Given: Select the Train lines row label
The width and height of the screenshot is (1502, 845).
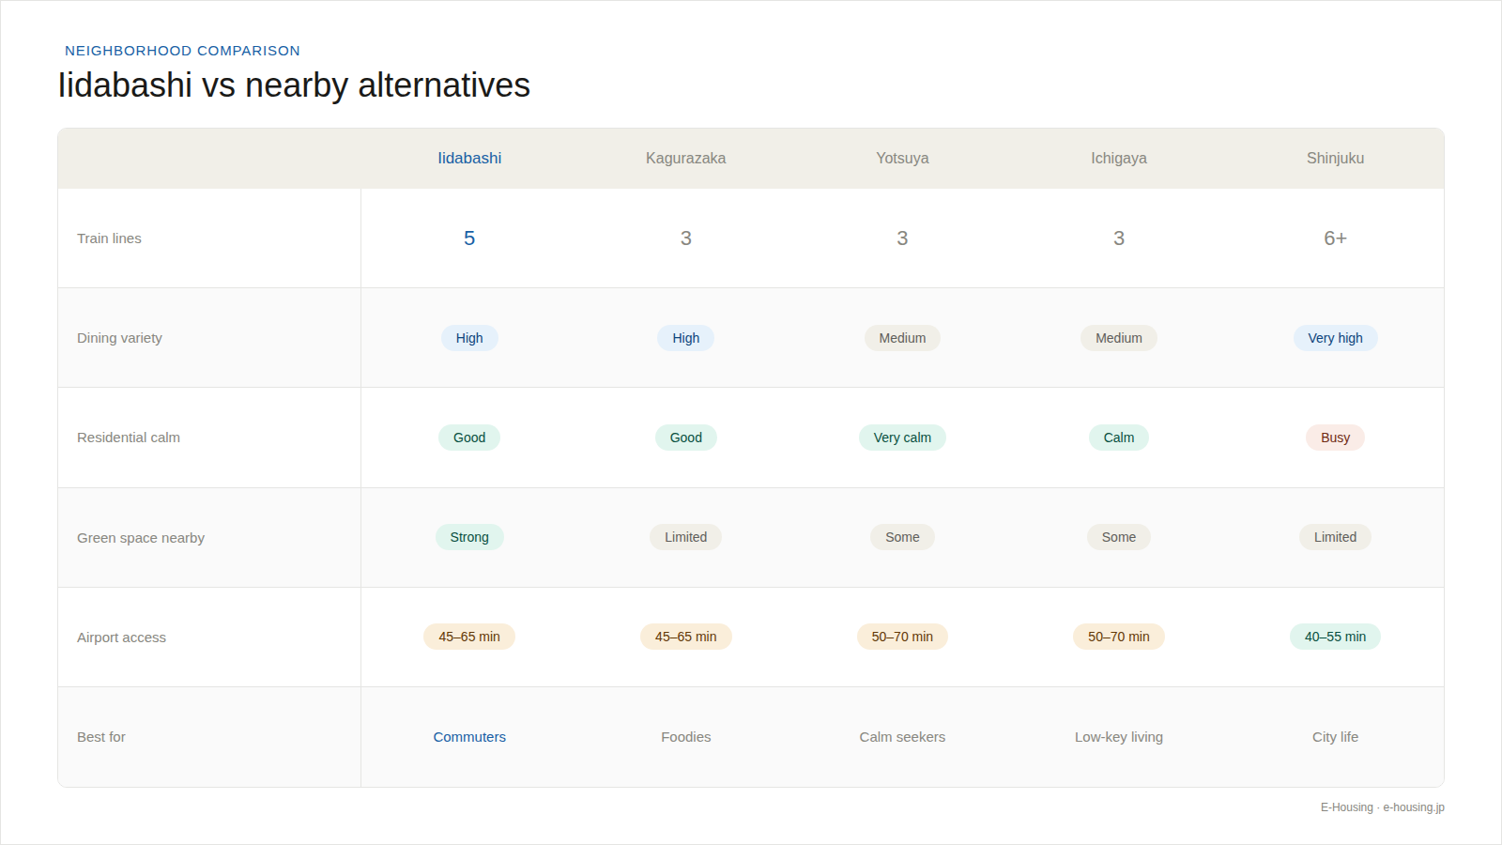Looking at the screenshot, I should coord(109,238).
